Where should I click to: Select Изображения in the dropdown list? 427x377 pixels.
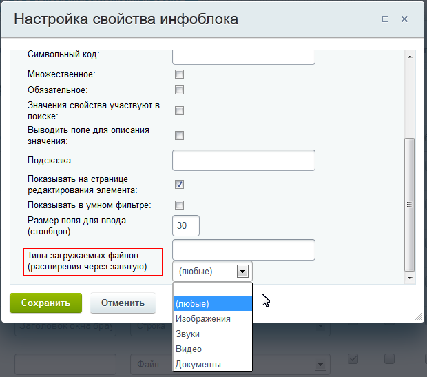(x=213, y=318)
